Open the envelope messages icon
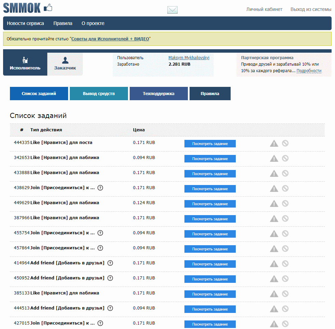Viewport: 335px width, 329px height. pyautogui.click(x=172, y=10)
